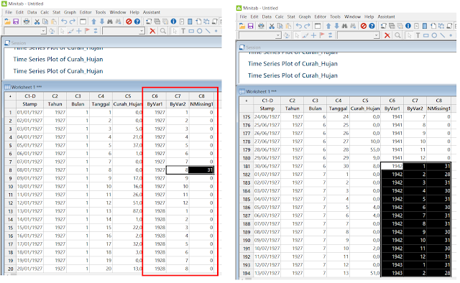The image size is (460, 283).
Task: Click Cut scissors icon in right window
Action: (272, 26)
